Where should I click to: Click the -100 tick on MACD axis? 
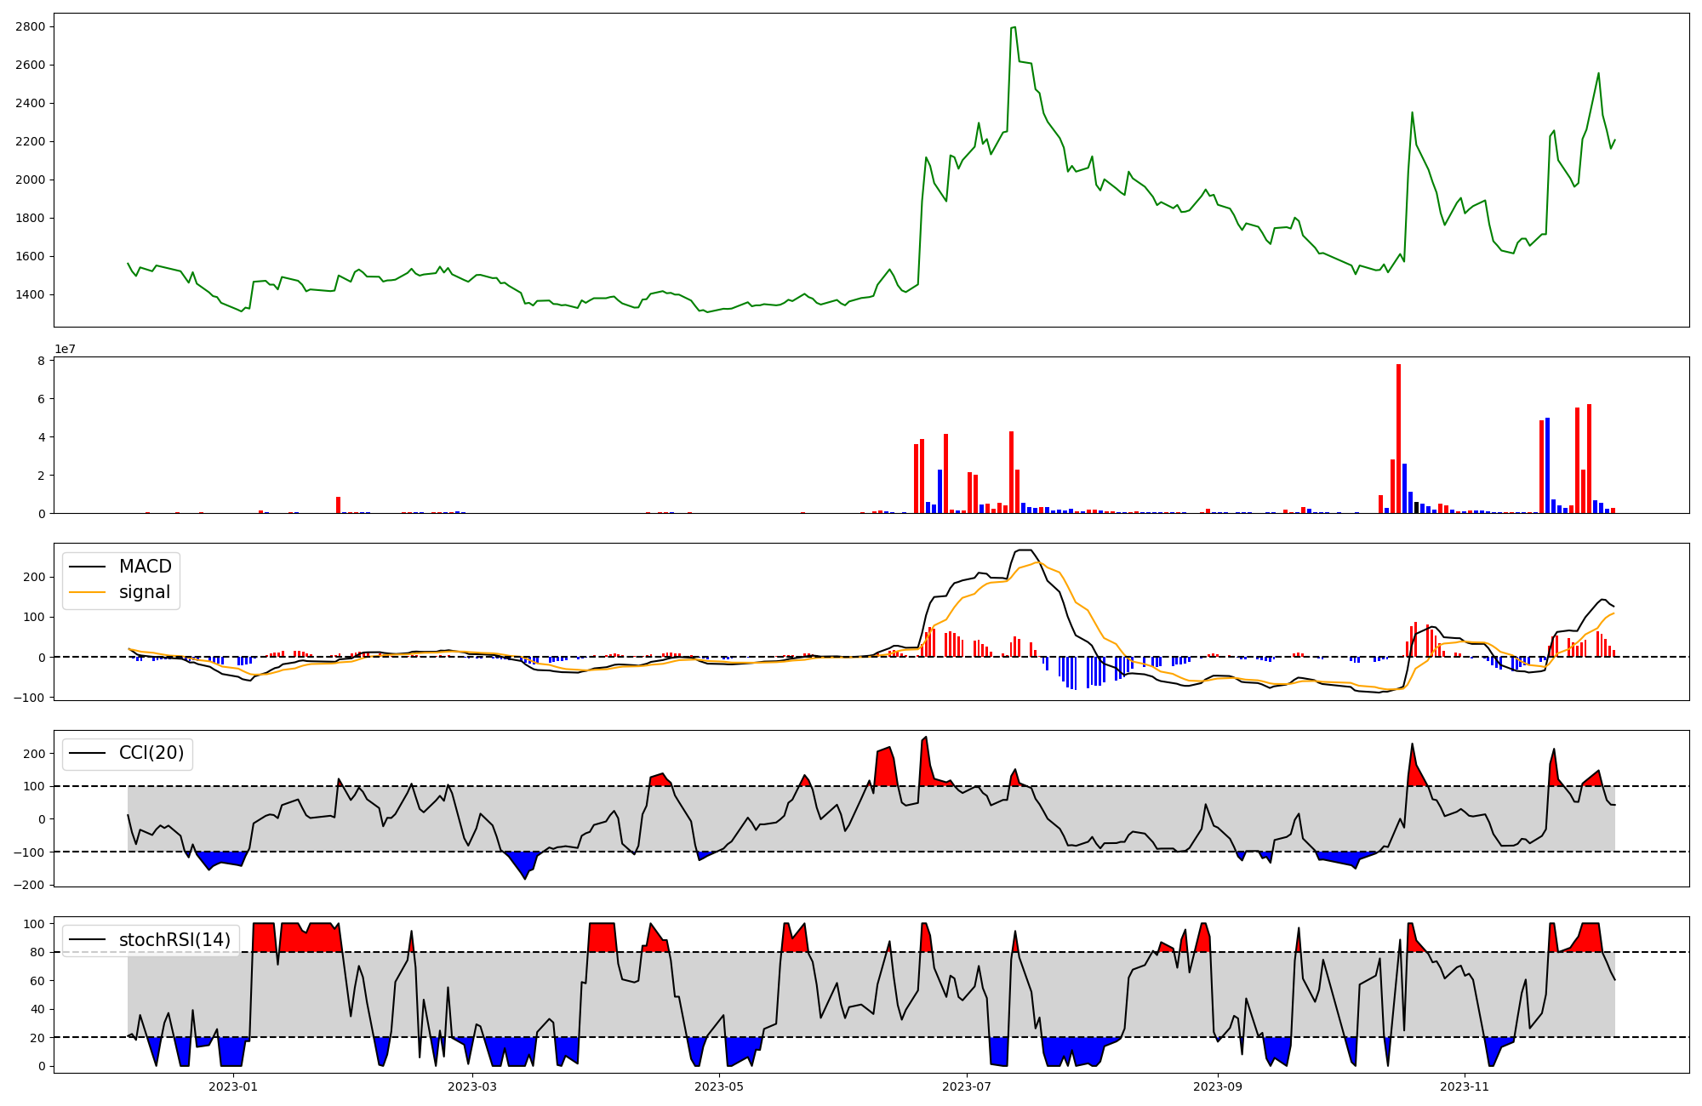click(x=30, y=698)
